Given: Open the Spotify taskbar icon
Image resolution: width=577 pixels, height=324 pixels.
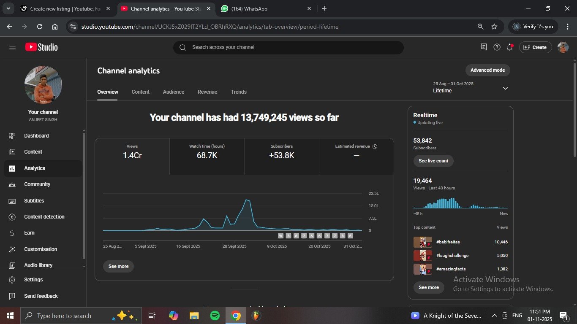Looking at the screenshot, I should coord(215,316).
